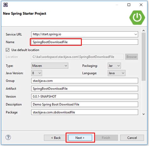Click the Next button
The height and width of the screenshot is (146, 149).
[80, 138]
